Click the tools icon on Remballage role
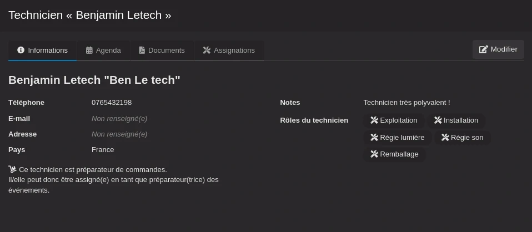Image resolution: width=532 pixels, height=232 pixels. coord(374,154)
